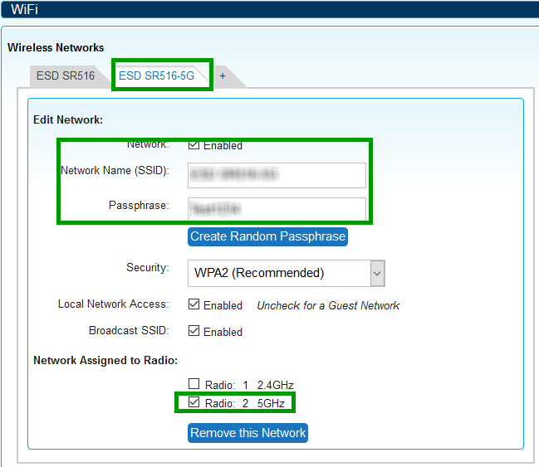539x467 pixels.
Task: Uncheck Radio 2 5GHz checkbox
Action: 194,403
